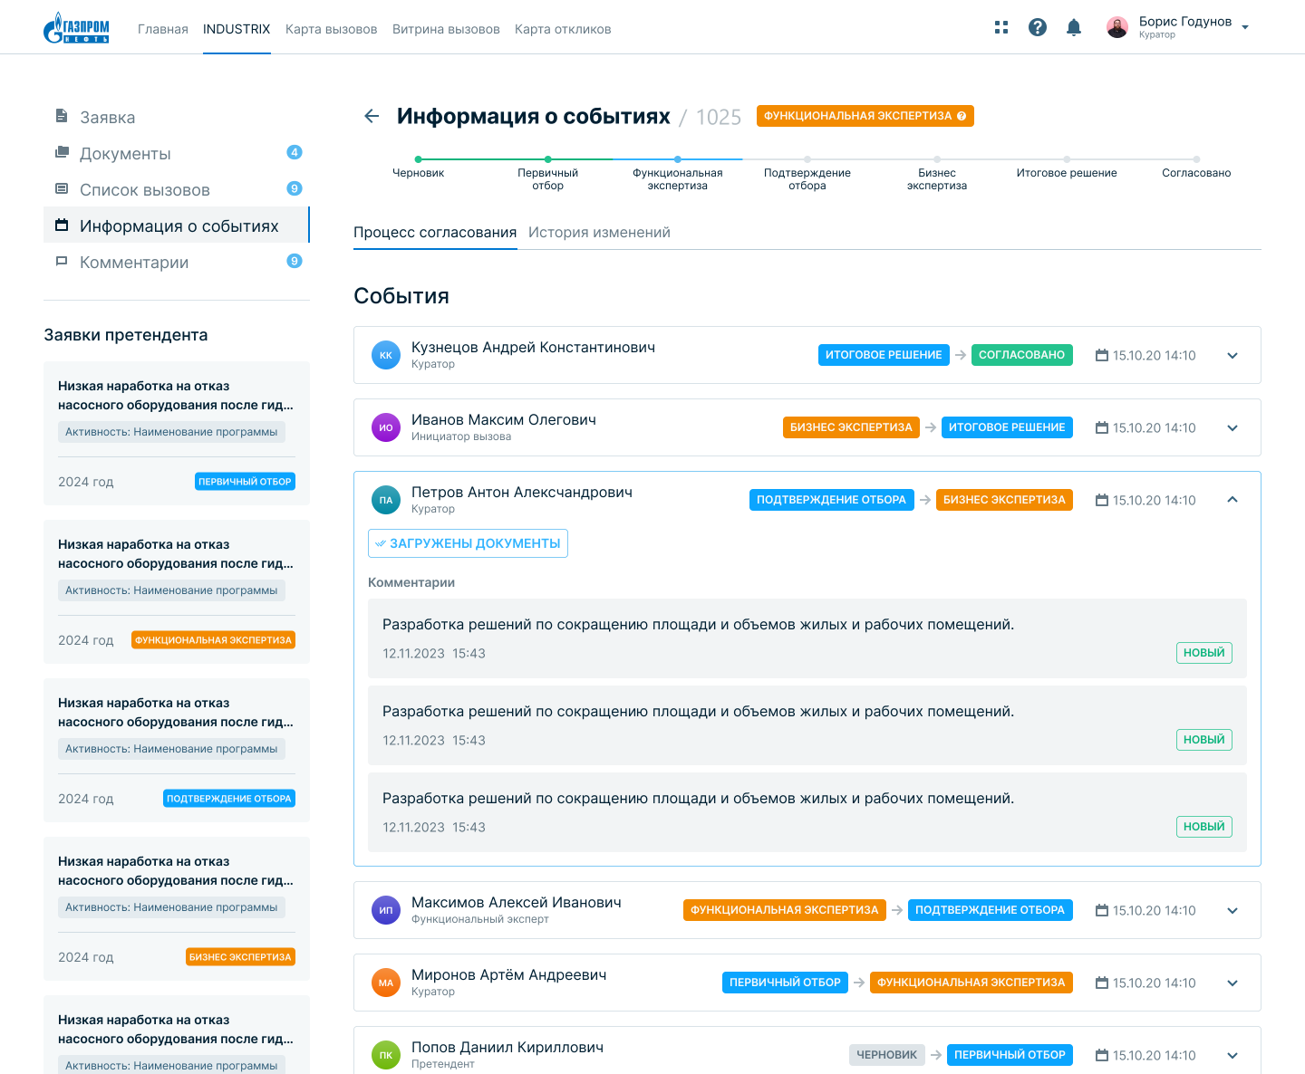This screenshot has height=1074, width=1305.
Task: Click Boris Godunov's profile avatar
Action: point(1117,27)
